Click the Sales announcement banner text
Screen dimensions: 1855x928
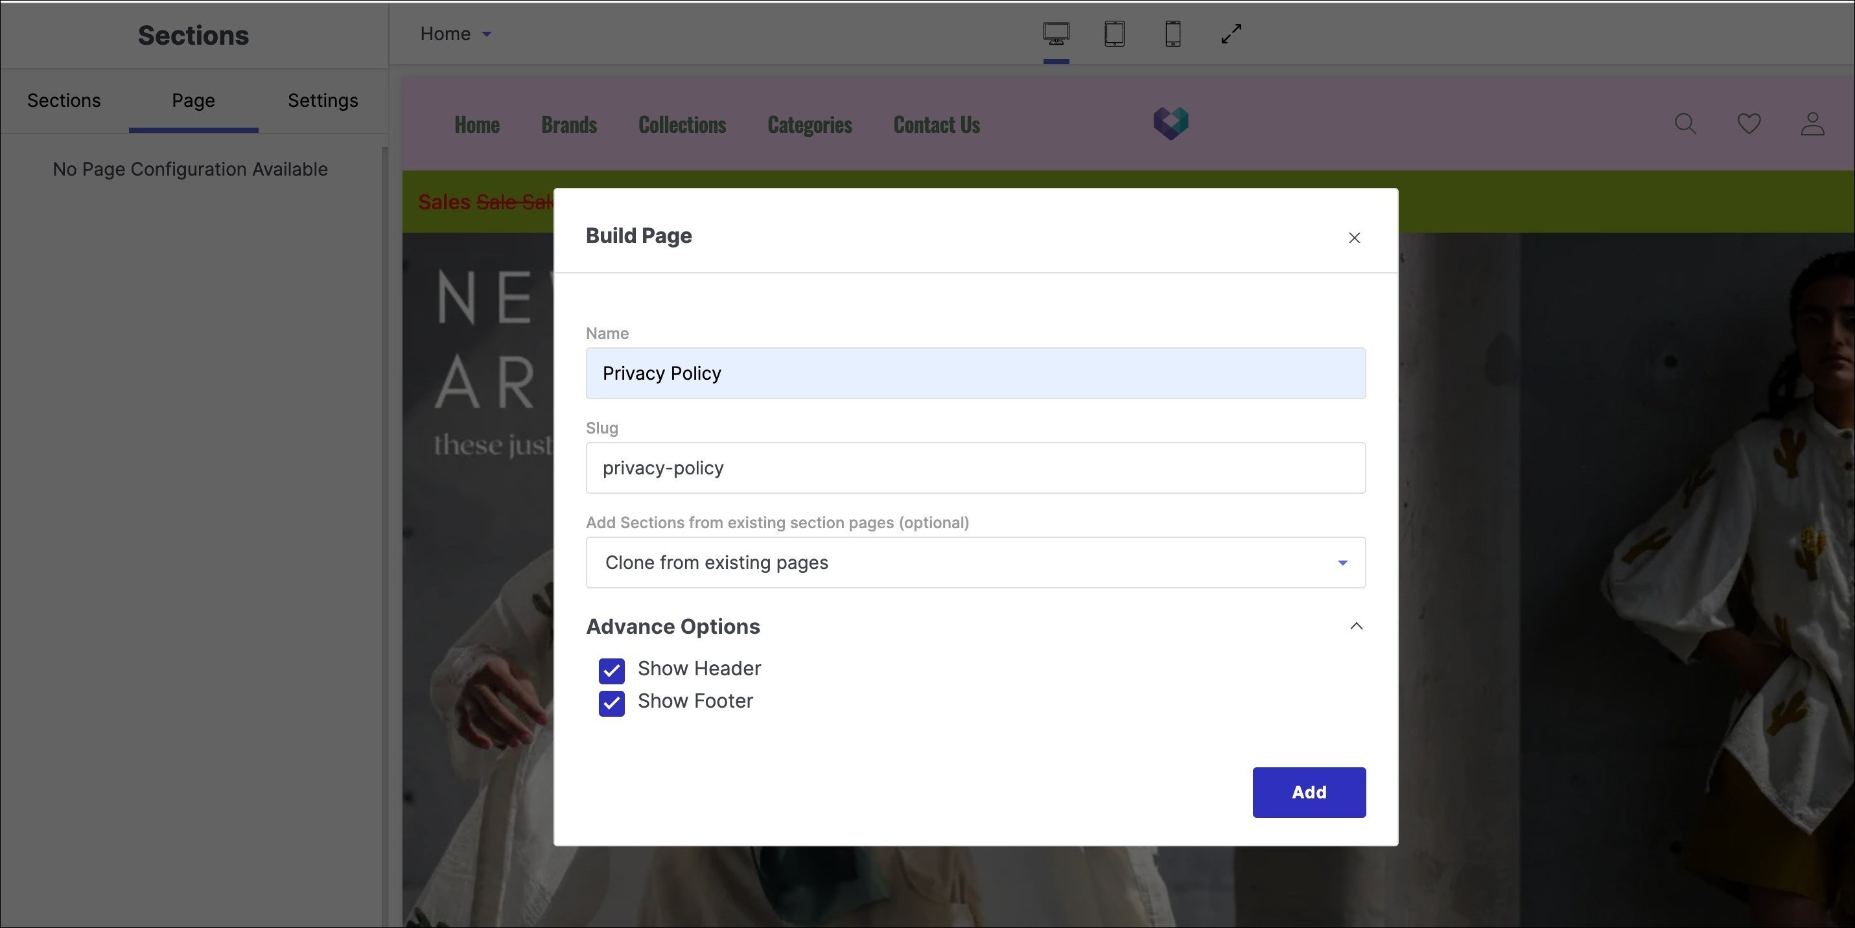pos(485,202)
